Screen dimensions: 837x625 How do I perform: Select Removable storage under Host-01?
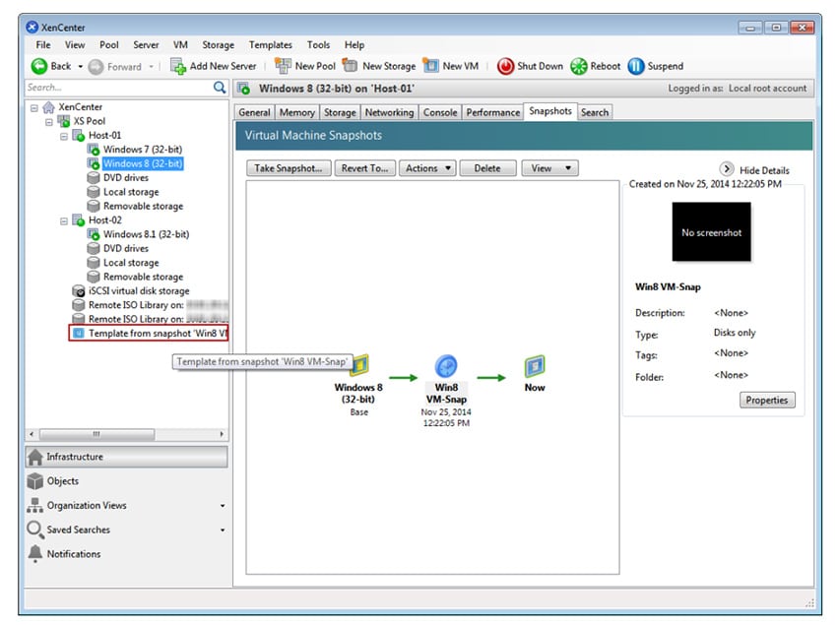(x=143, y=206)
